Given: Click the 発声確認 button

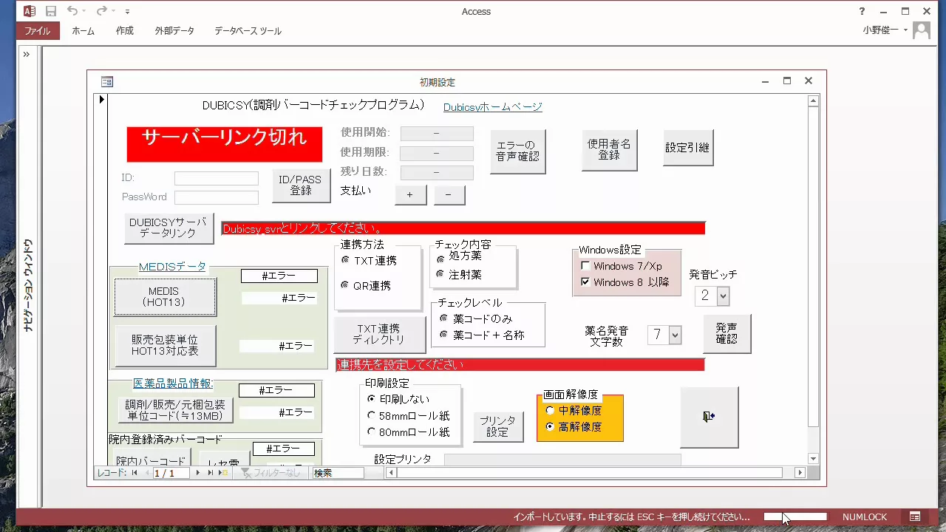Looking at the screenshot, I should pyautogui.click(x=727, y=333).
